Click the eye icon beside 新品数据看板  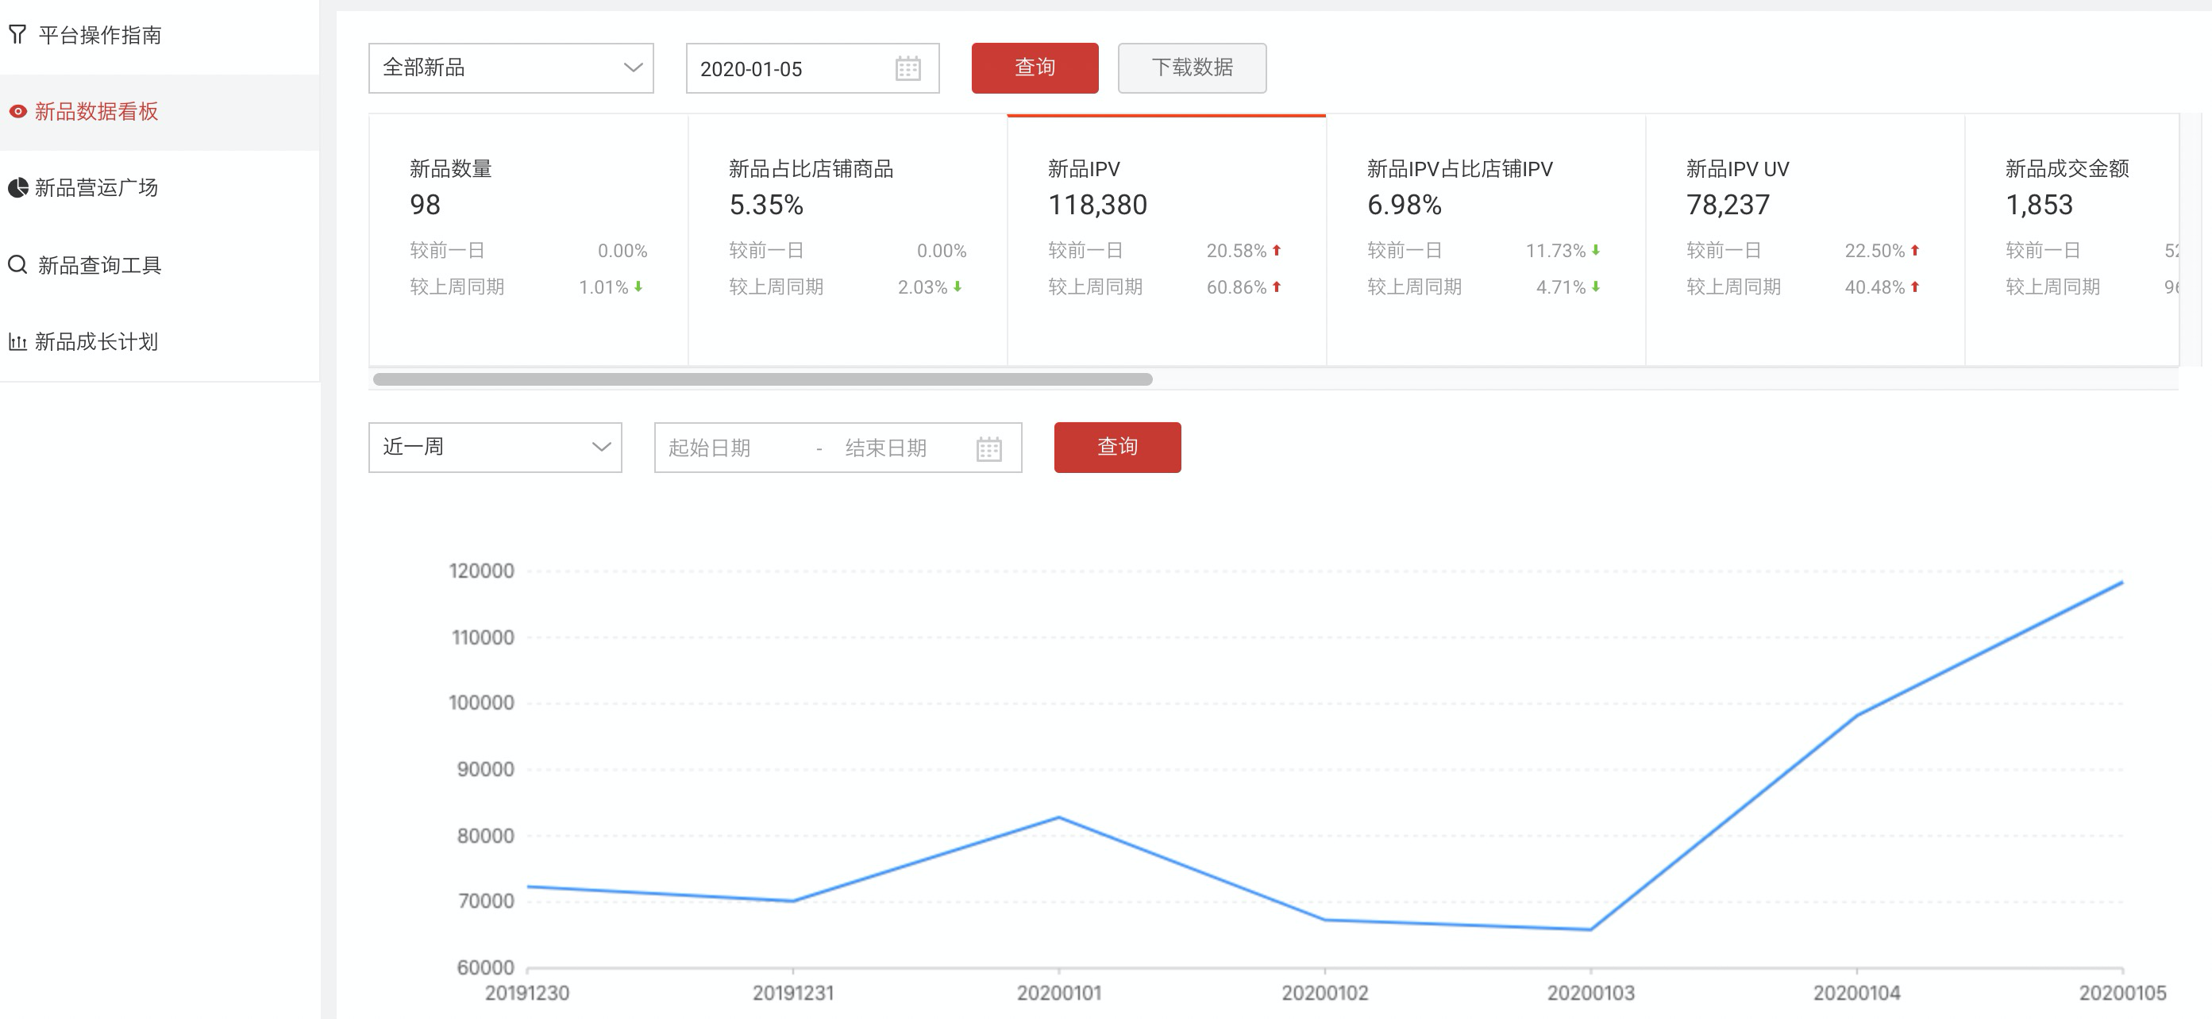point(17,112)
